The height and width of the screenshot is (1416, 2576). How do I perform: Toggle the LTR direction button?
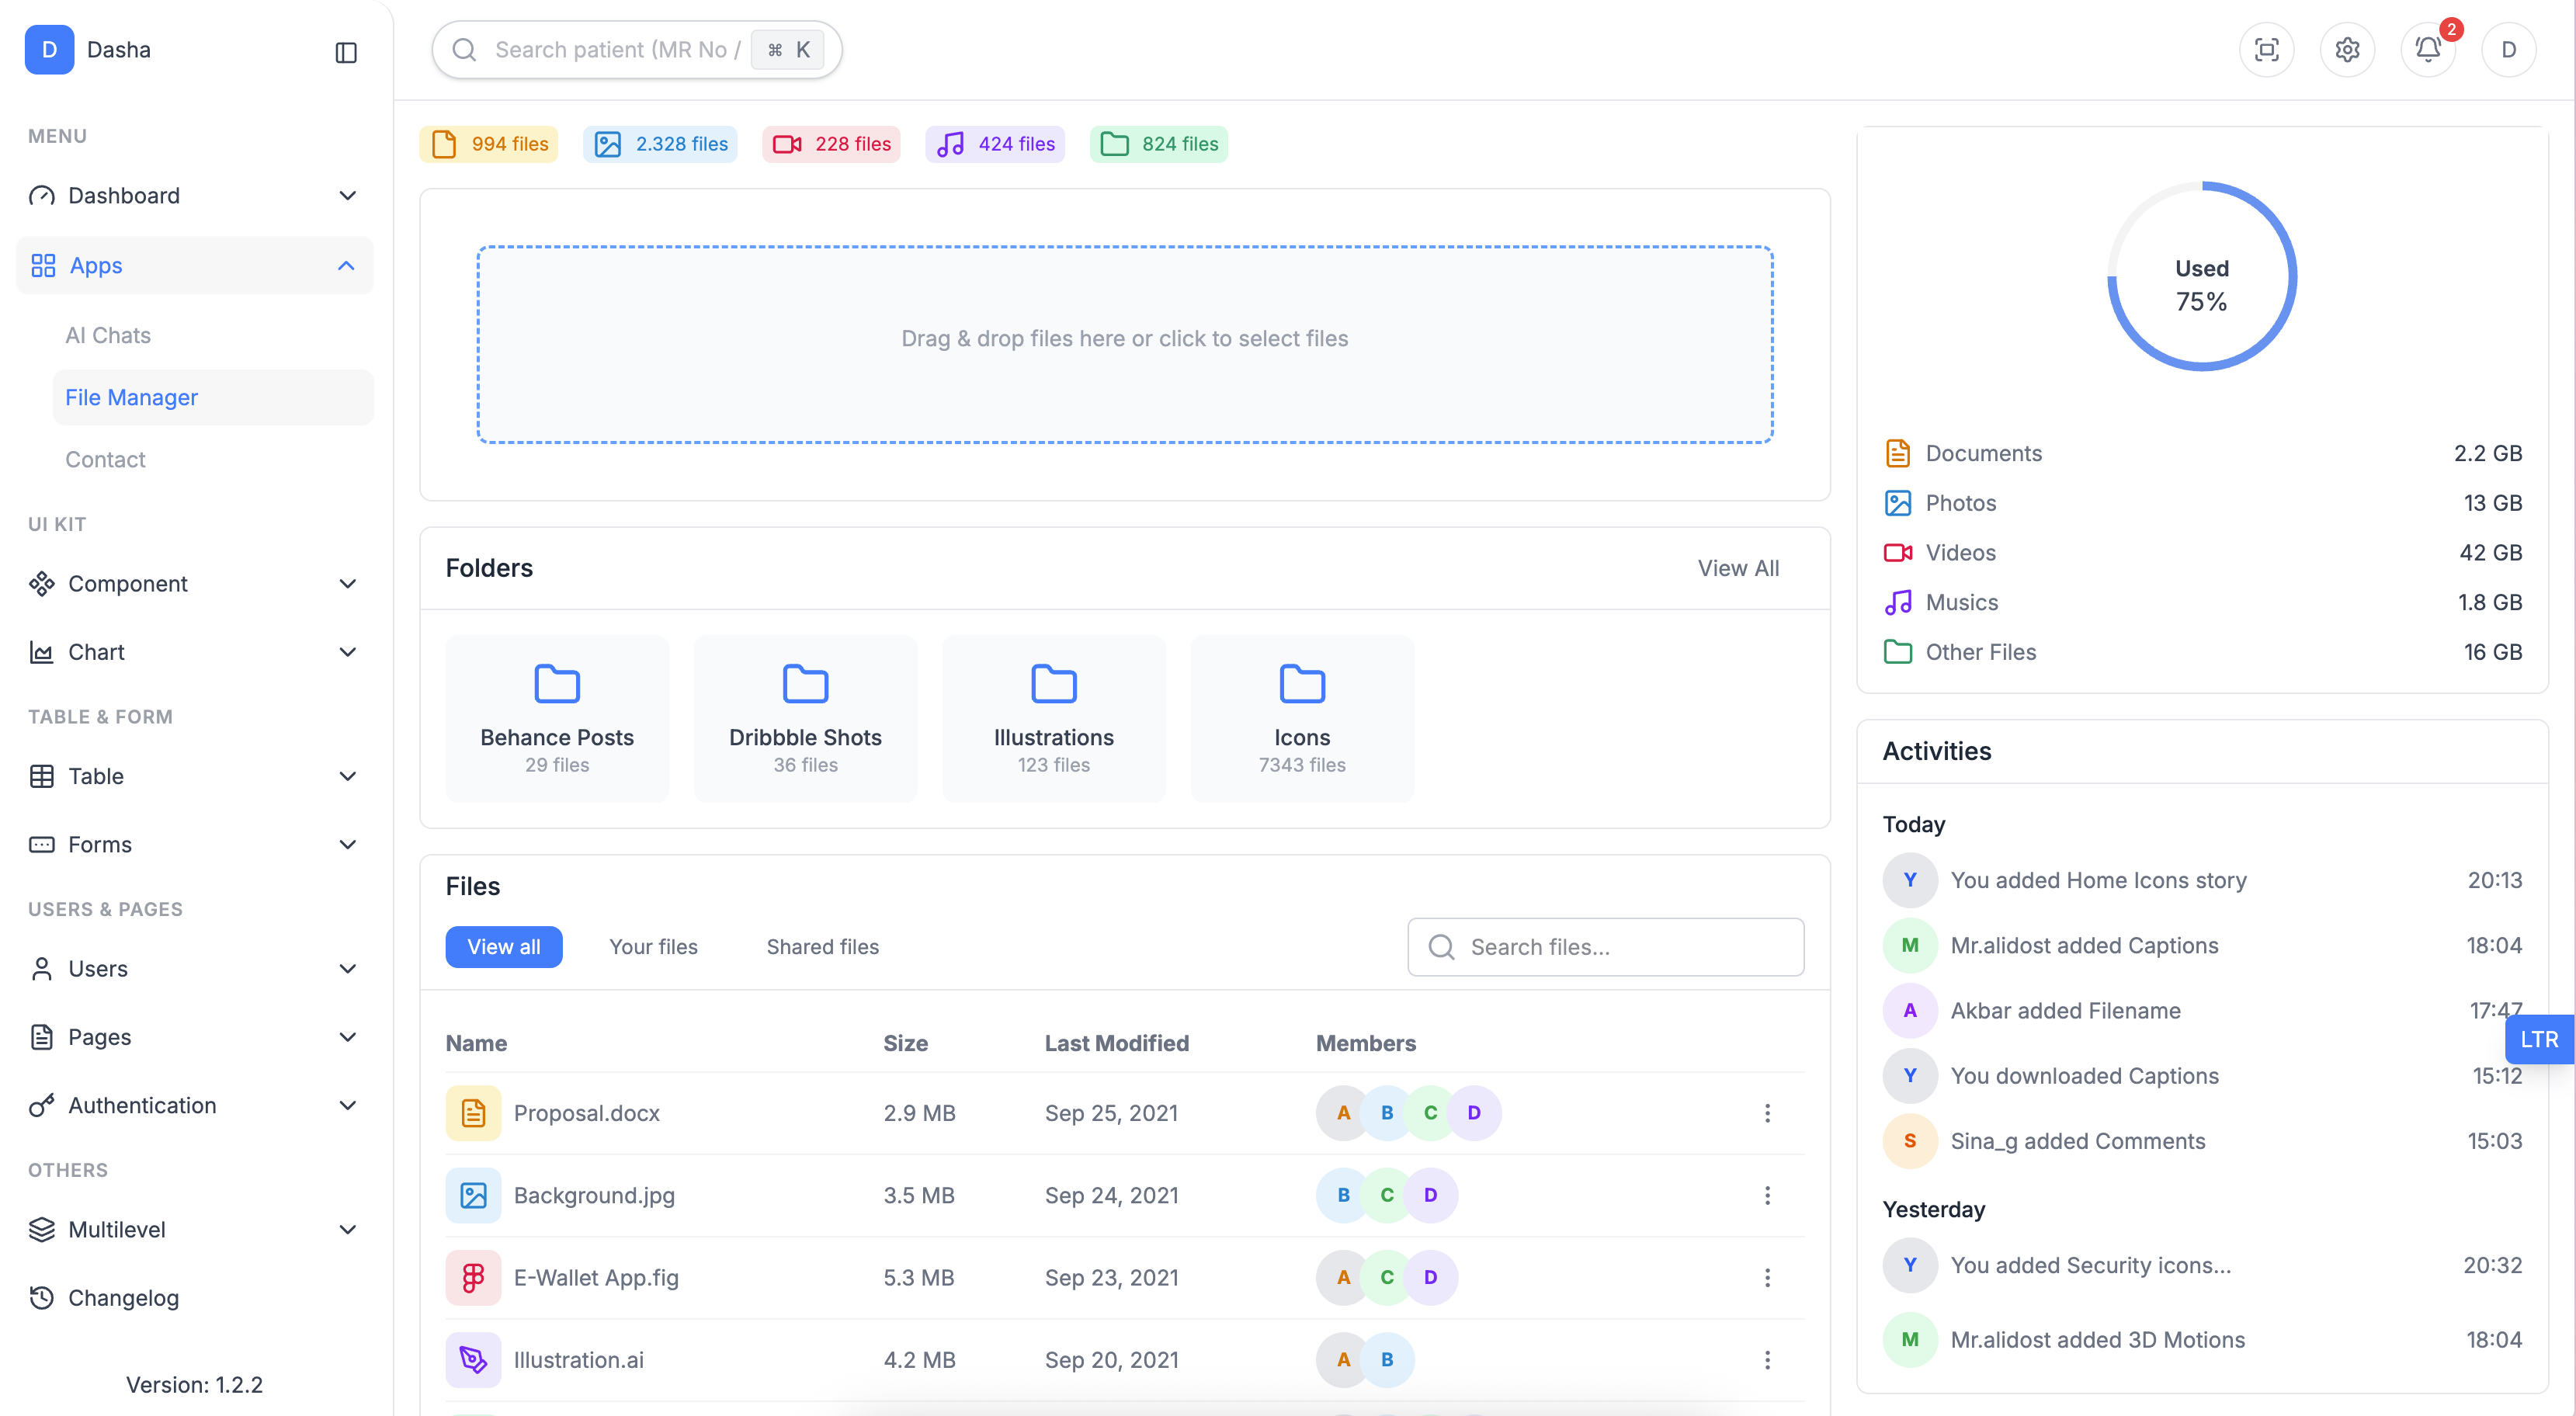[x=2538, y=1039]
